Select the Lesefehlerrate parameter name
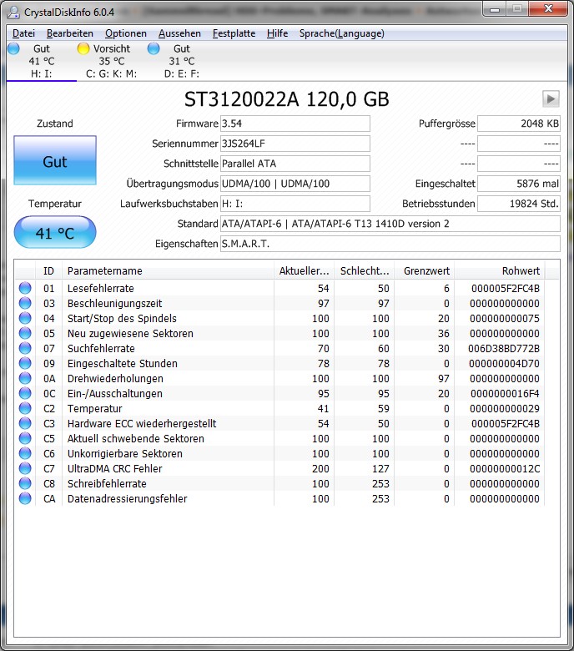 (x=101, y=288)
